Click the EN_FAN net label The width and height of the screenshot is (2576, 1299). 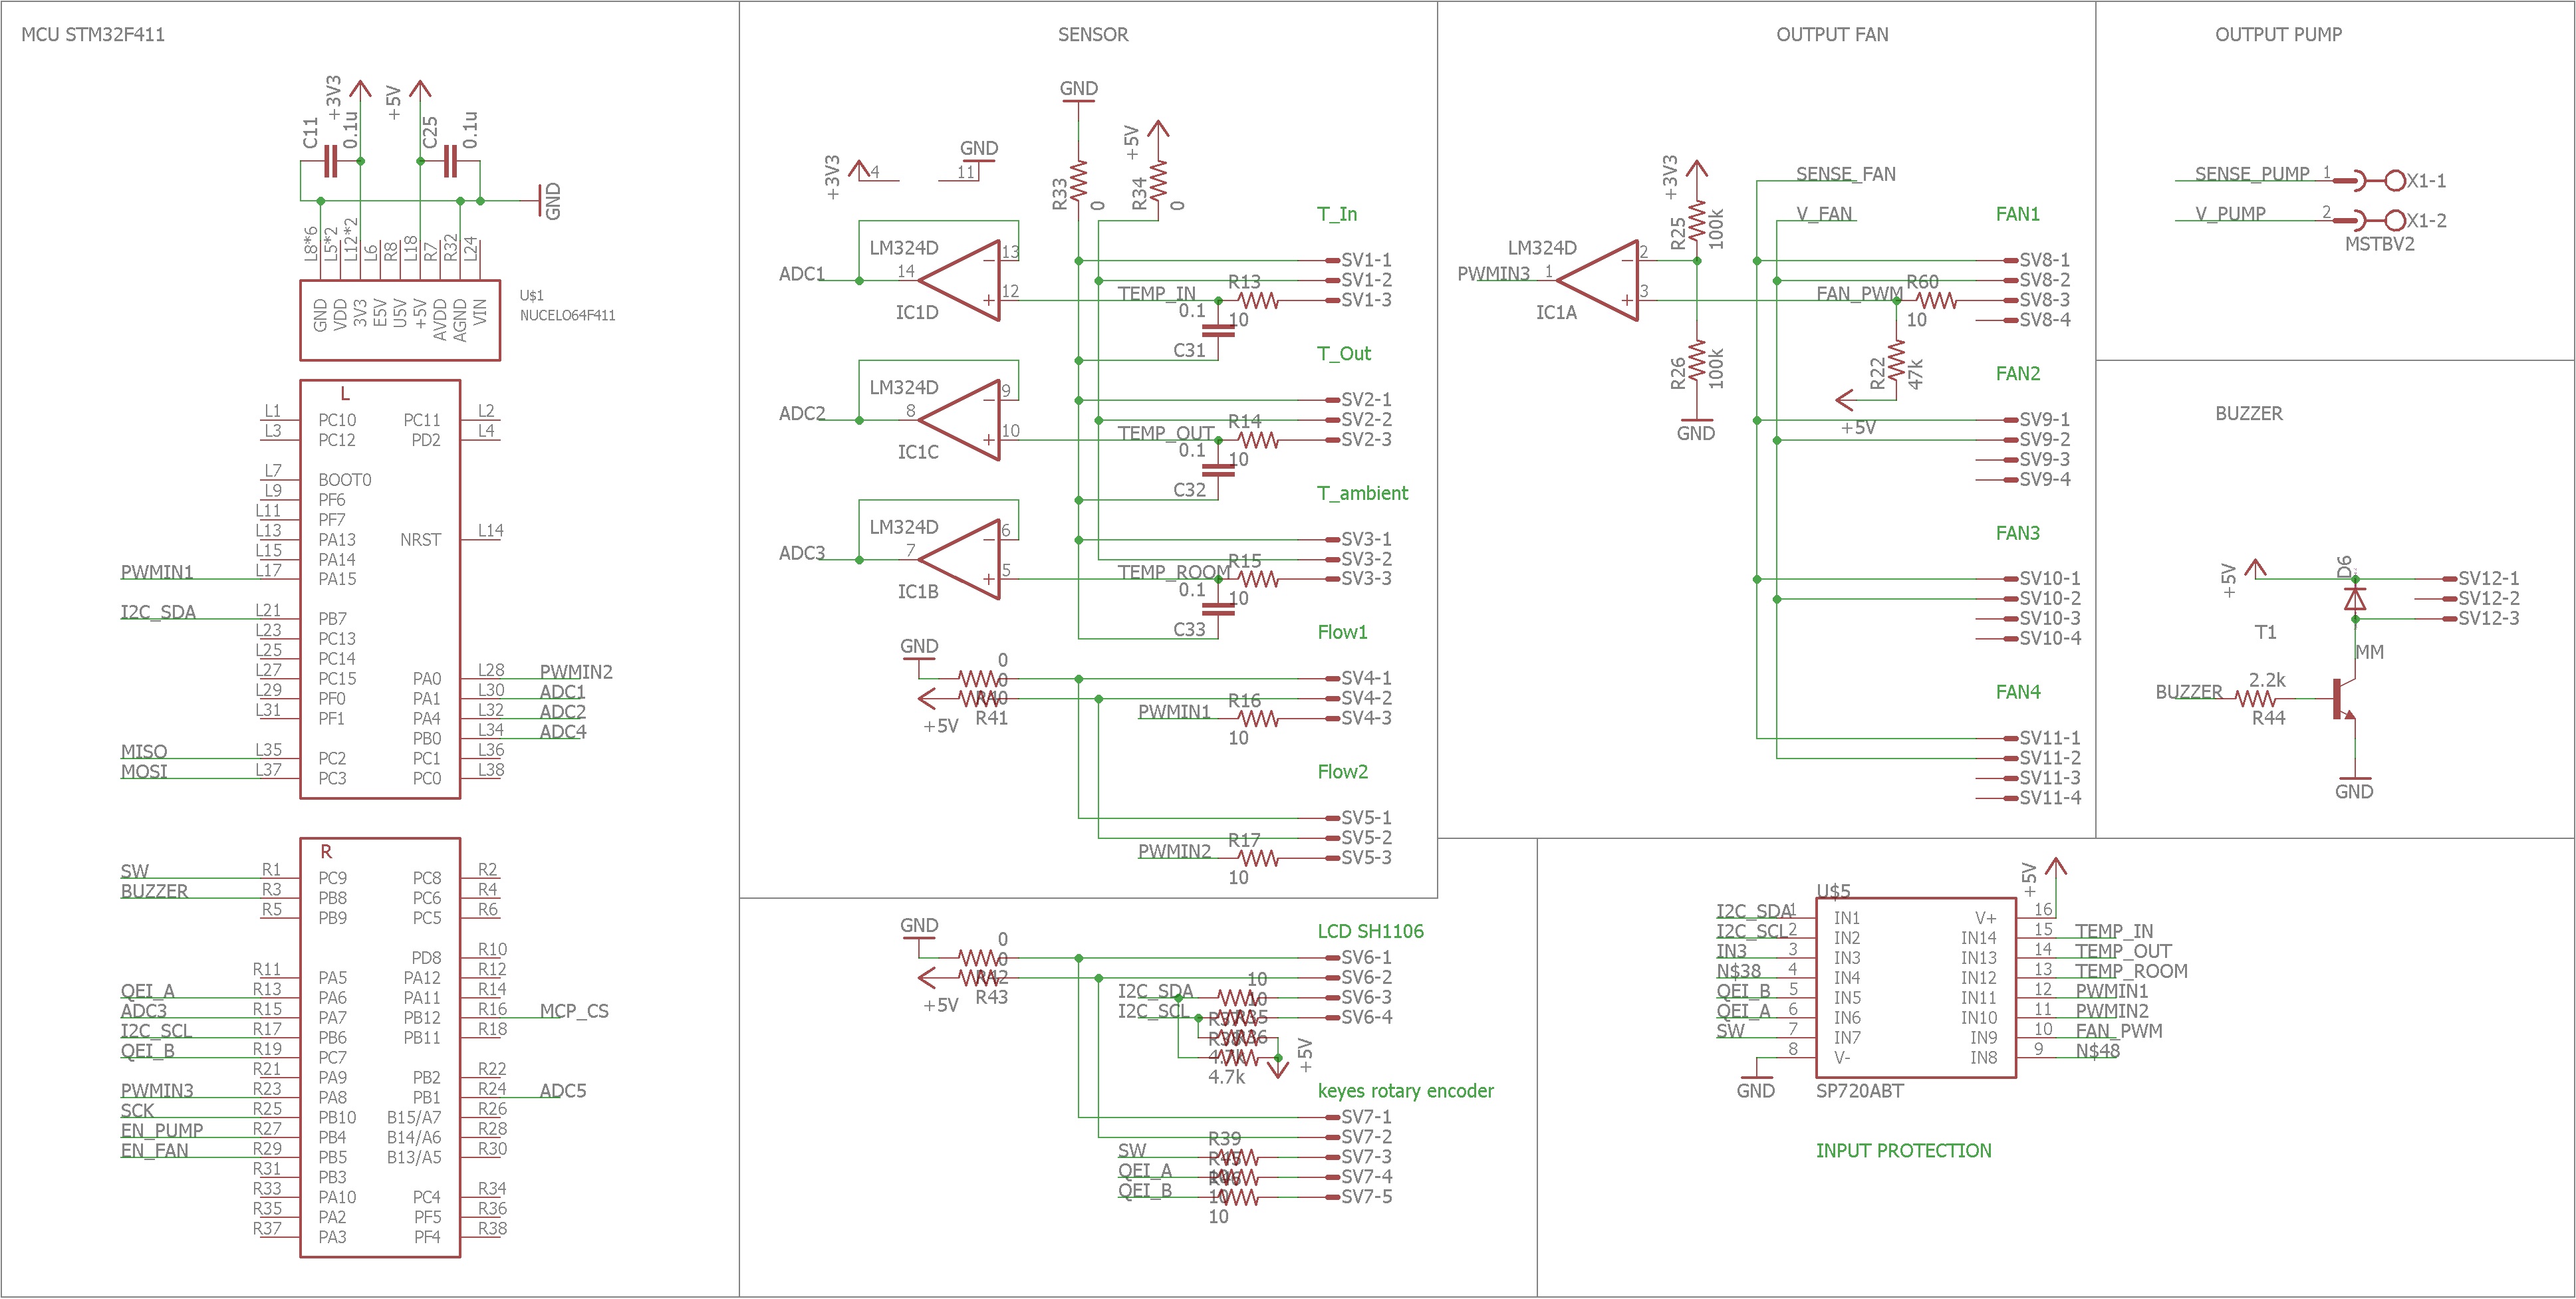click(154, 1151)
